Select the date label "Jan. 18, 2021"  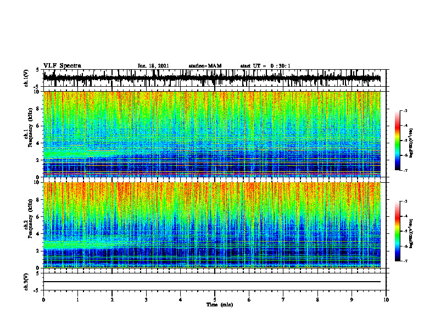[x=153, y=66]
